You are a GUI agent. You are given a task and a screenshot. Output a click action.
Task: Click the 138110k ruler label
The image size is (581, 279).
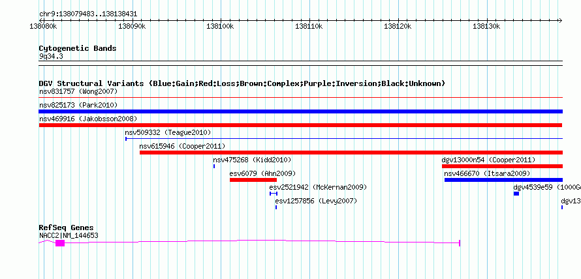coord(309,26)
